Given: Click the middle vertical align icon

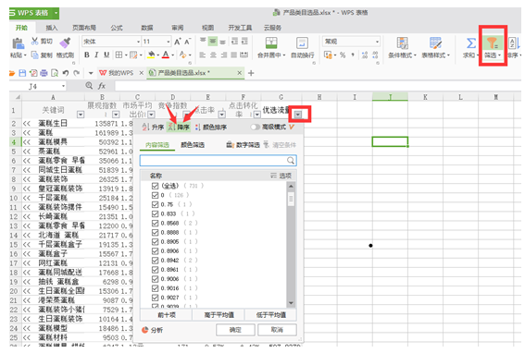Looking at the screenshot, I should (213, 41).
